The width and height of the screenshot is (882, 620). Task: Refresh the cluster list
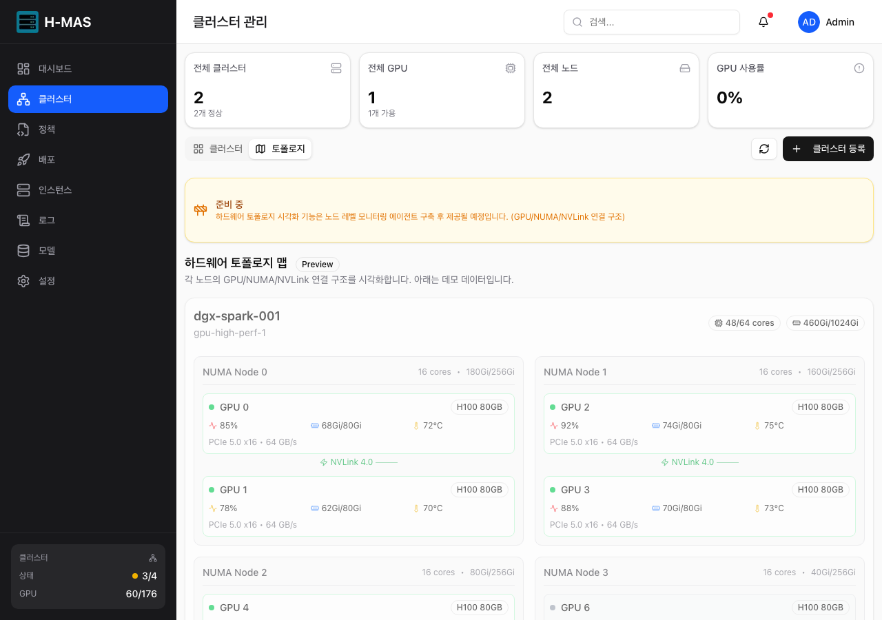[763, 148]
